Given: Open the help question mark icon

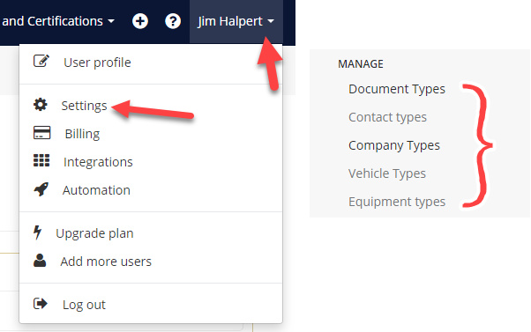Looking at the screenshot, I should click(173, 21).
